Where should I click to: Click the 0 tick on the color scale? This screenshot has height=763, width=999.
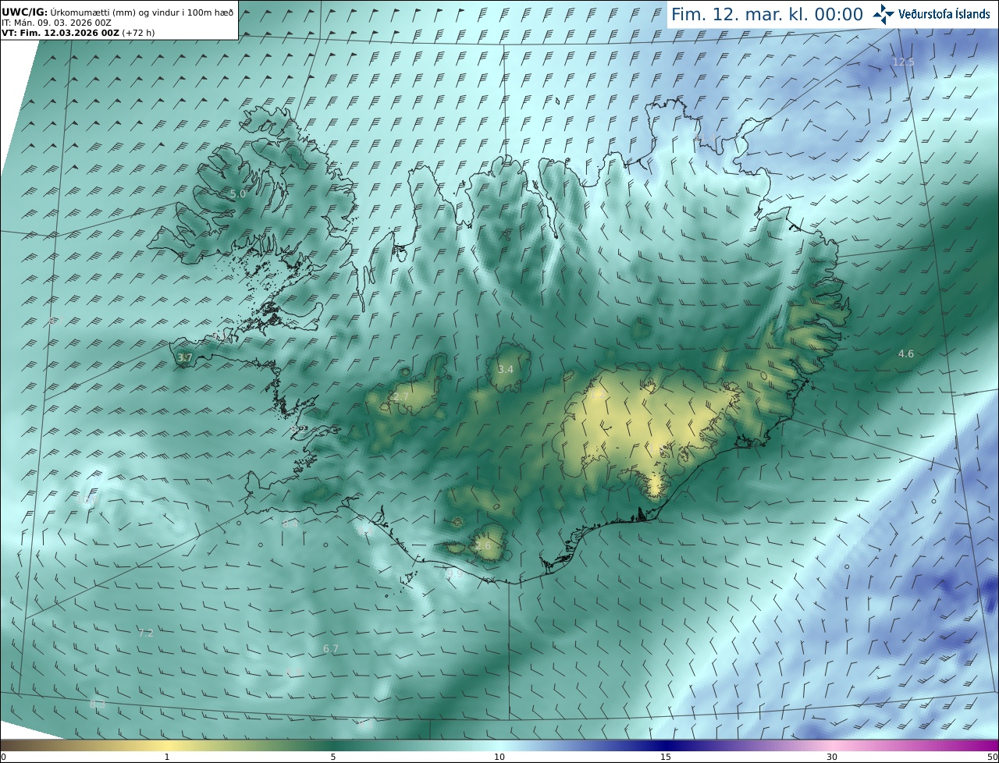[x=3, y=757]
